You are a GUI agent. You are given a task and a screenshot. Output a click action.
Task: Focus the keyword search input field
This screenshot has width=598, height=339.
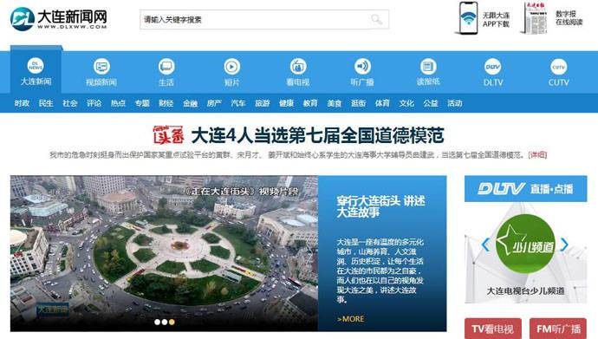click(255, 19)
